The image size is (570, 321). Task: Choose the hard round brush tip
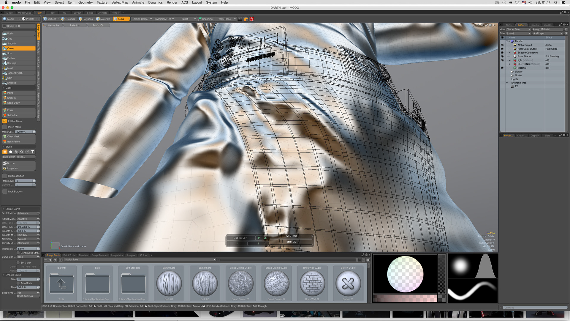click(x=10, y=152)
